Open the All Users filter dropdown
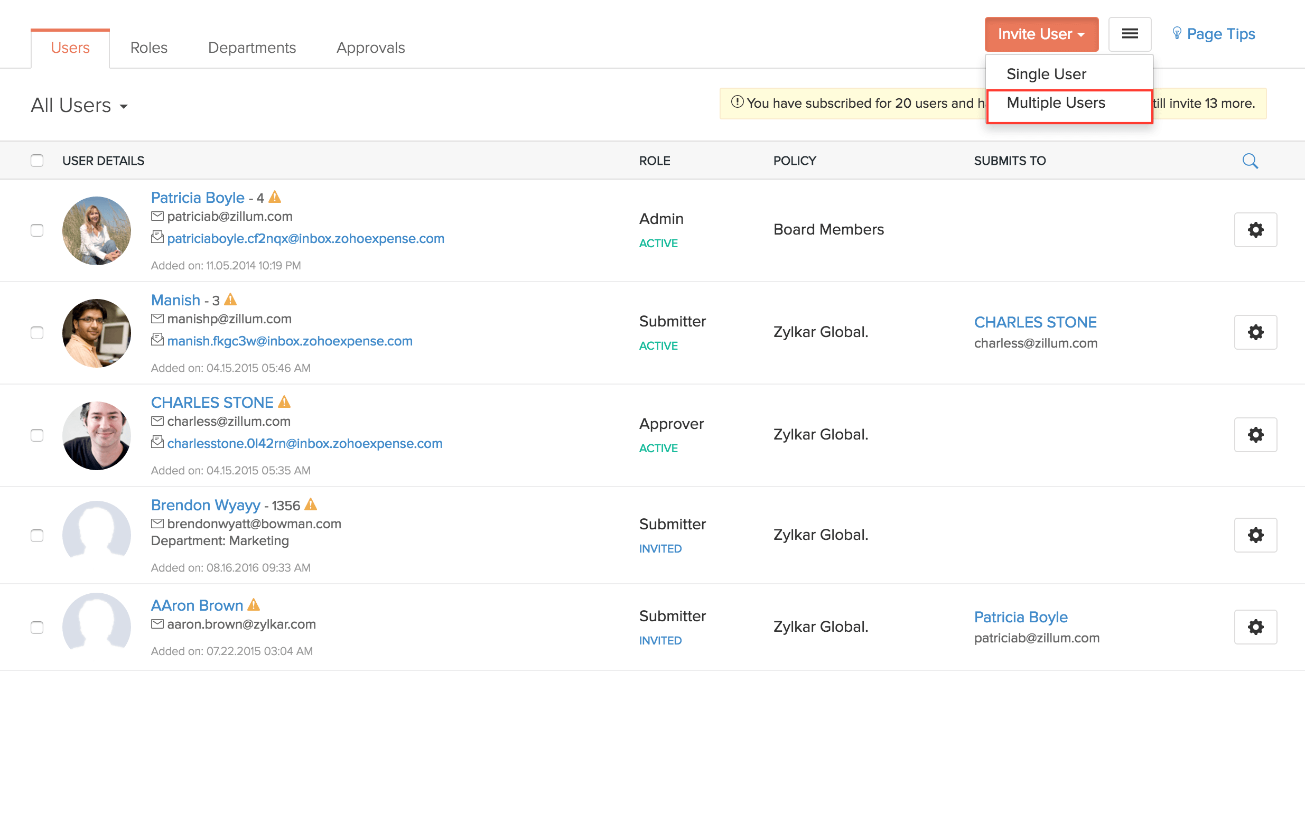This screenshot has height=822, width=1305. click(x=79, y=105)
